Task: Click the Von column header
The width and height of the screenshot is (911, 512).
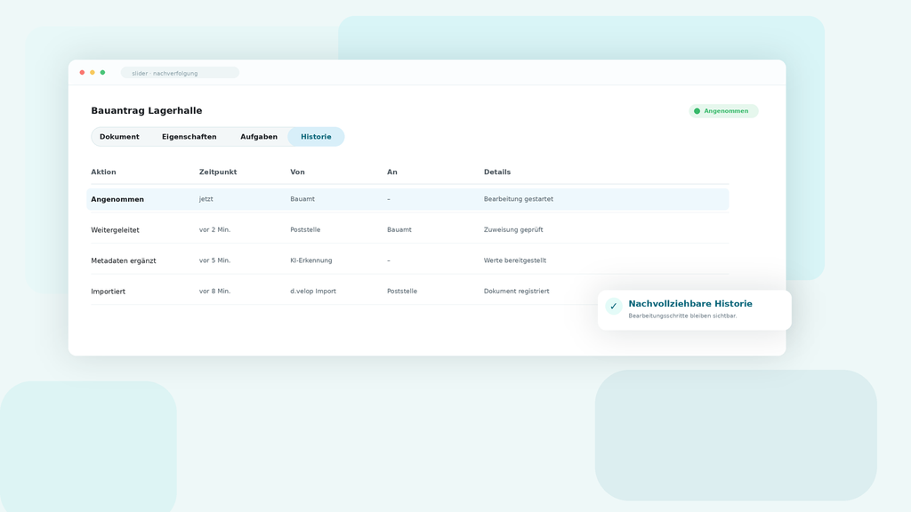Action: click(297, 172)
